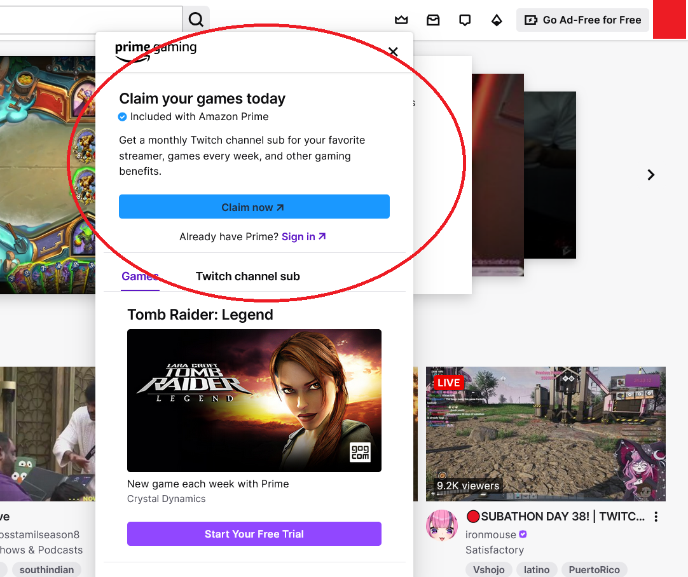Click into the search input field
This screenshot has width=688, height=577.
pyautogui.click(x=89, y=20)
